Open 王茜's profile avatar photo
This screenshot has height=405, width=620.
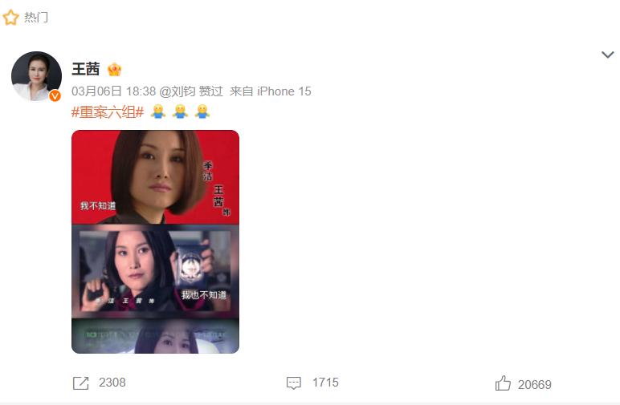point(36,76)
